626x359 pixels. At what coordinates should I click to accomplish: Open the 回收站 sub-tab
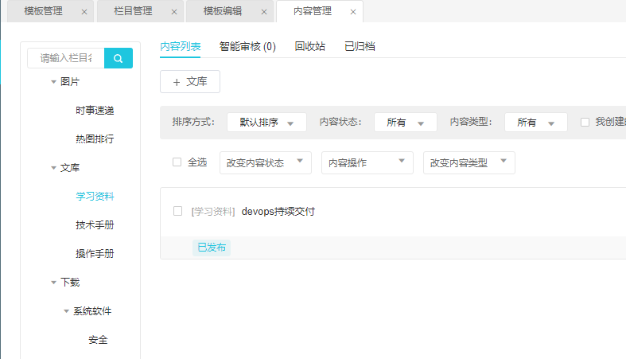[x=309, y=46]
